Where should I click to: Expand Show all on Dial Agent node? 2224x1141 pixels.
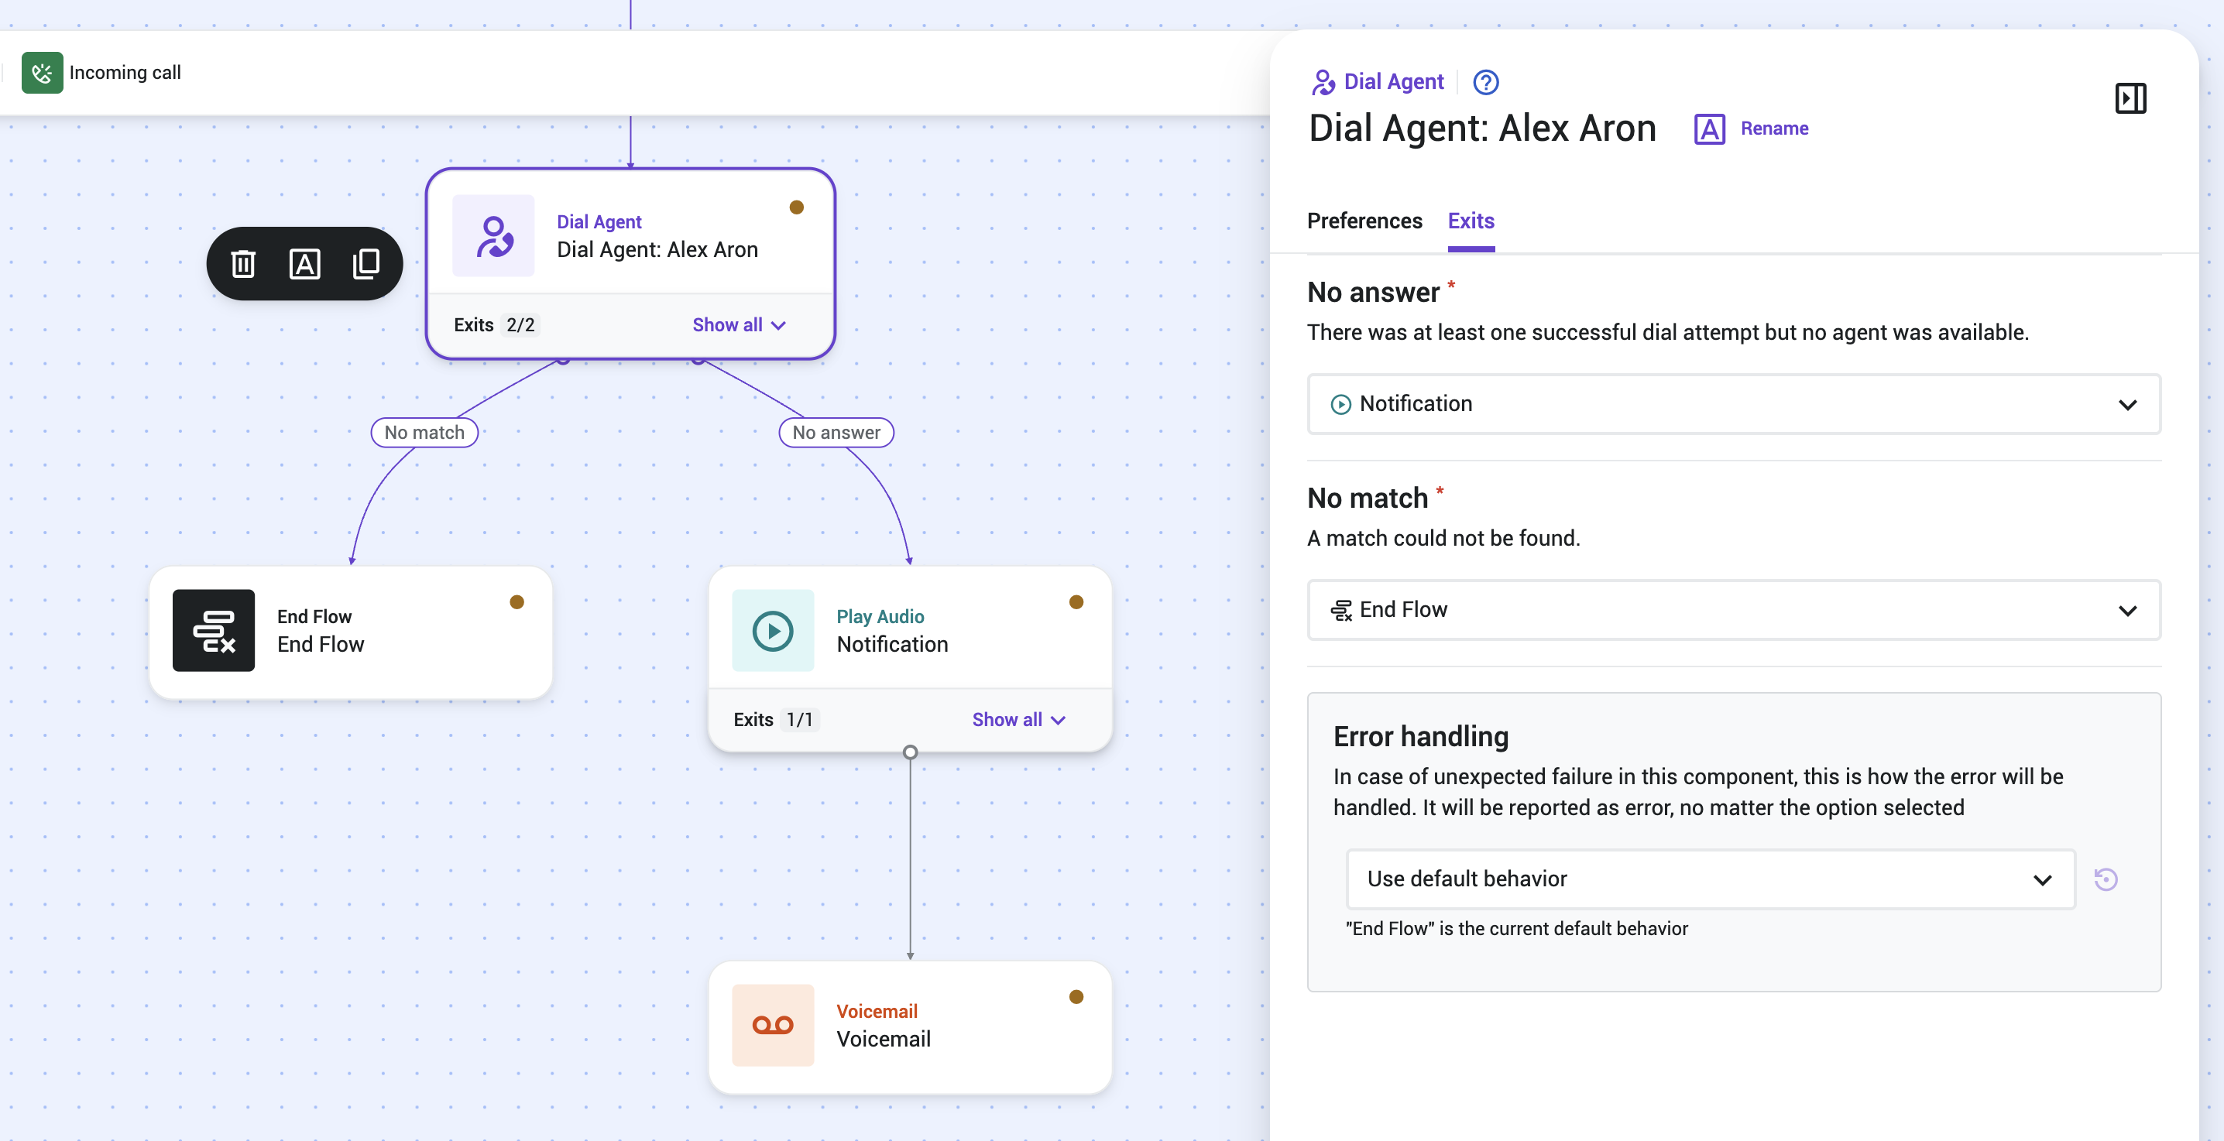coord(739,325)
